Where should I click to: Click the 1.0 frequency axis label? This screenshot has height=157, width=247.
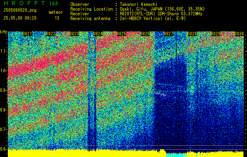[x=4, y=71]
